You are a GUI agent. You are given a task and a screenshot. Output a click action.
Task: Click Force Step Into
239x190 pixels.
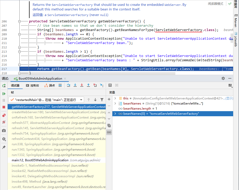click(x=82, y=85)
